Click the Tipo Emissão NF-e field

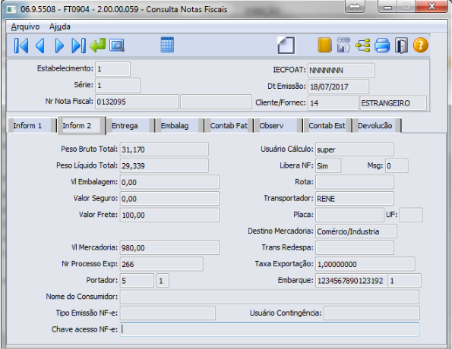pos(168,313)
